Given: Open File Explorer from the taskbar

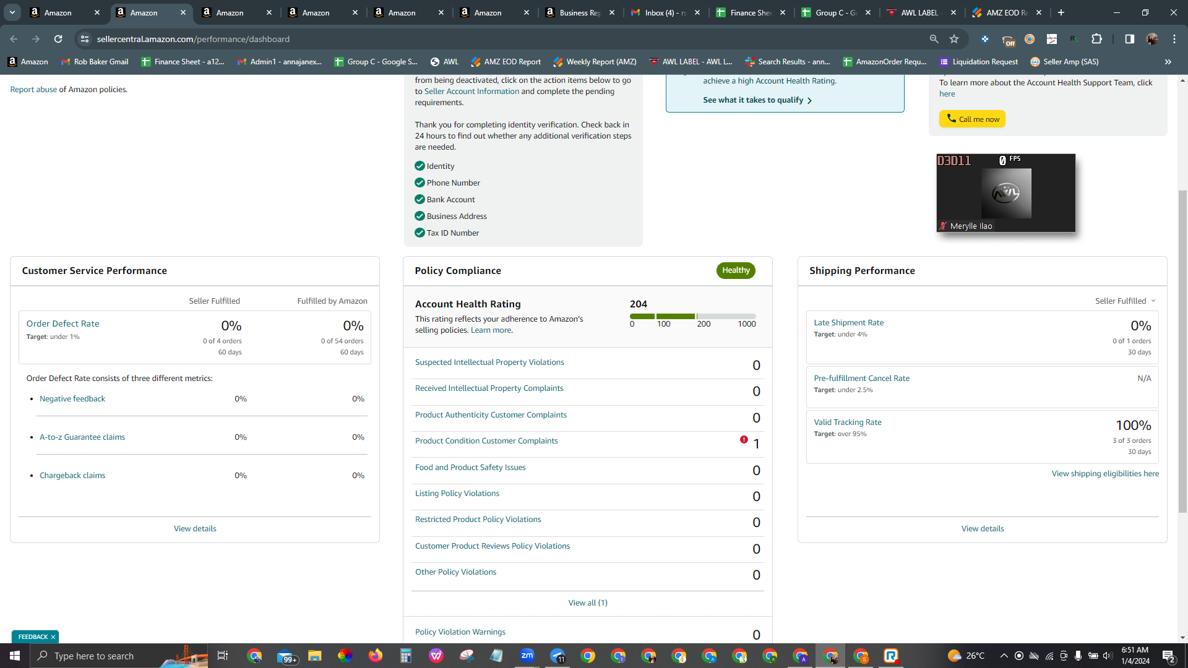Looking at the screenshot, I should [x=315, y=656].
